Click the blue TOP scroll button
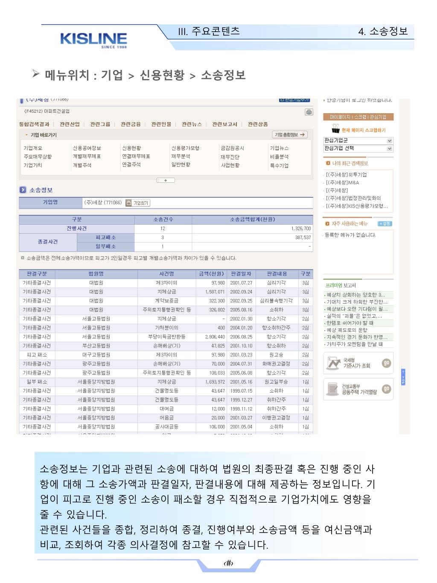The height and width of the screenshot is (583, 437). click(x=403, y=378)
